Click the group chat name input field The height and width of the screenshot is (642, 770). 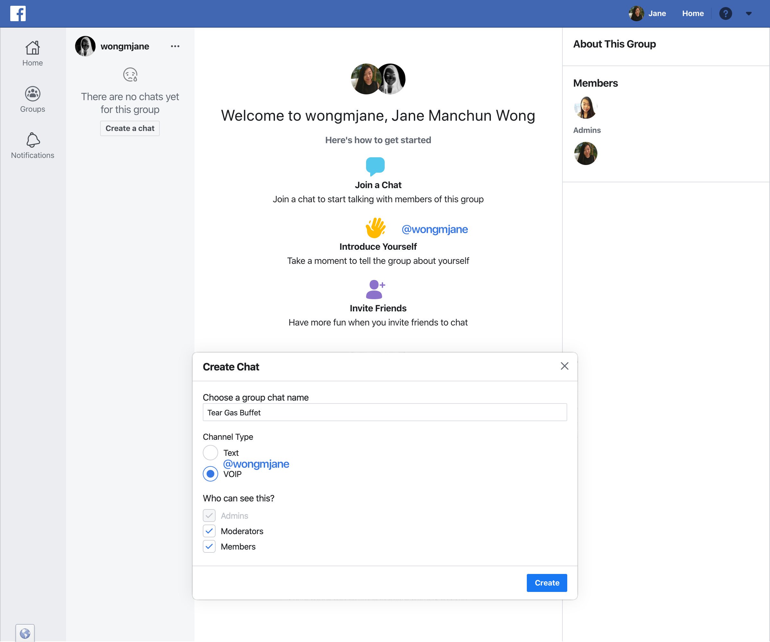pos(385,412)
